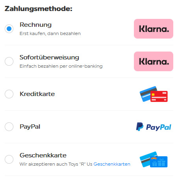Image resolution: width=178 pixels, height=181 pixels.
Task: Click the "Wir akzeptieren auch Toys R Us" text
Action: click(56, 164)
